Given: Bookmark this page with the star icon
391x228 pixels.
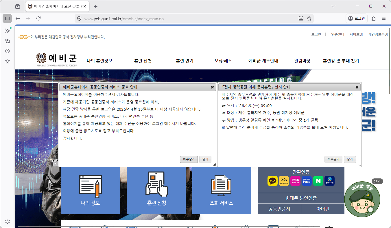Looking at the screenshot, I should tap(309, 18).
